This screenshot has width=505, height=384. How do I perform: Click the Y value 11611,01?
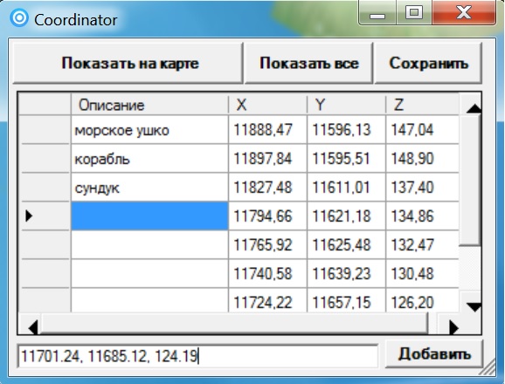pos(346,188)
